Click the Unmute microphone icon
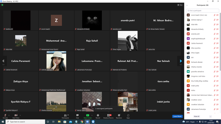221x124 pixels. (x=5, y=115)
